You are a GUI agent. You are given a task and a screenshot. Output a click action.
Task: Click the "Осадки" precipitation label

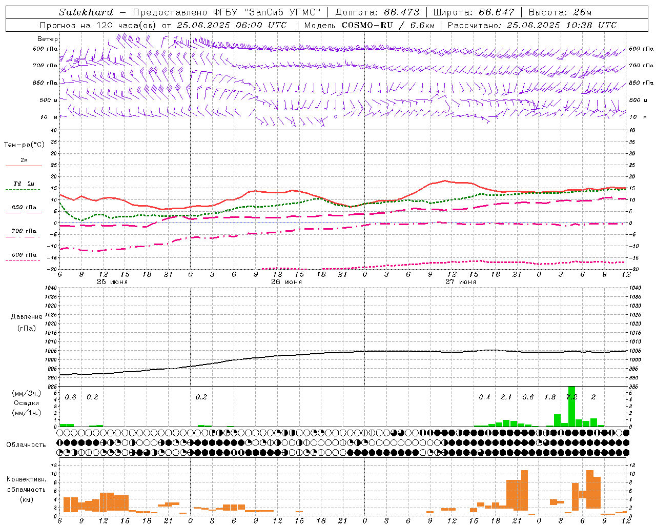(27, 403)
